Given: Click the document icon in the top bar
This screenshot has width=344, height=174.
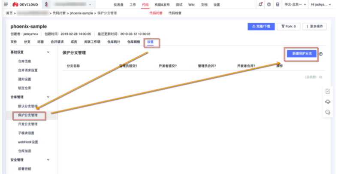Looking at the screenshot, I should coord(278,5).
